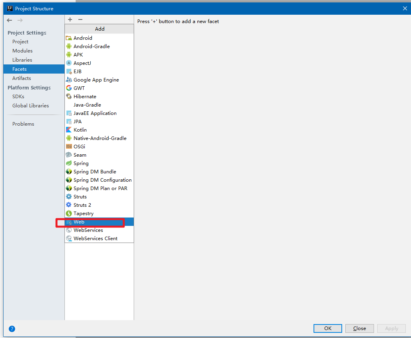Open Modules settings page
Screen dimensions: 411x338
[x=22, y=51]
